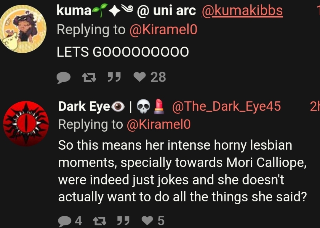Click retweet icon under LETS GOOOOOOOOO tweet
The width and height of the screenshot is (320, 228).
[x=89, y=78]
